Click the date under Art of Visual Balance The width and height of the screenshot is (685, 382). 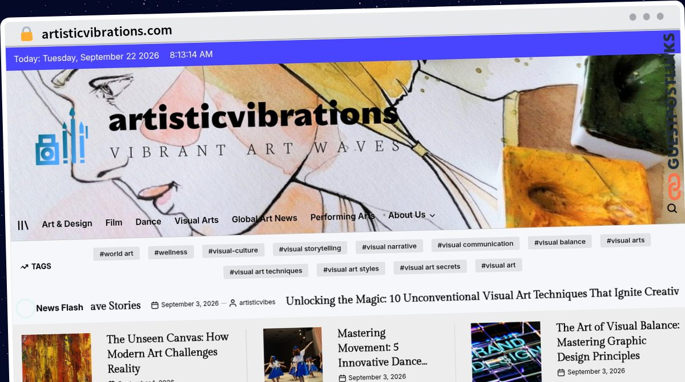(x=596, y=371)
